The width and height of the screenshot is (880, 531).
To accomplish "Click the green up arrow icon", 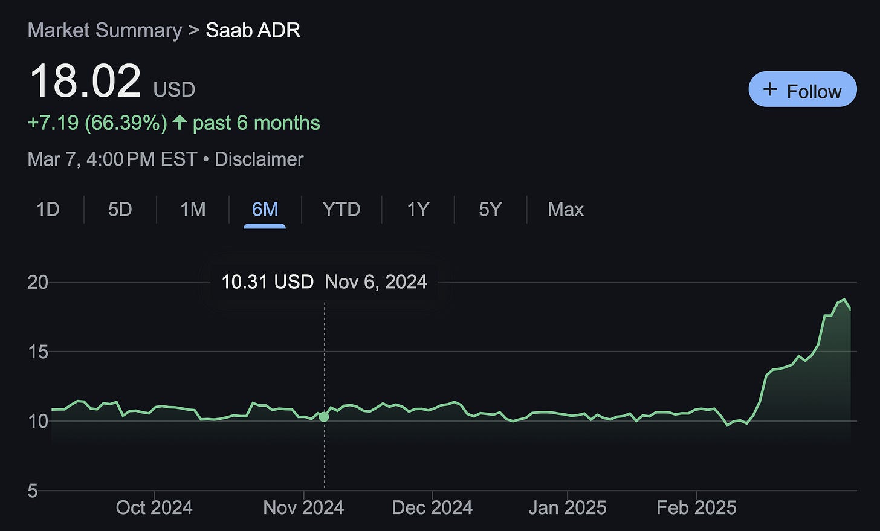I will coord(180,123).
